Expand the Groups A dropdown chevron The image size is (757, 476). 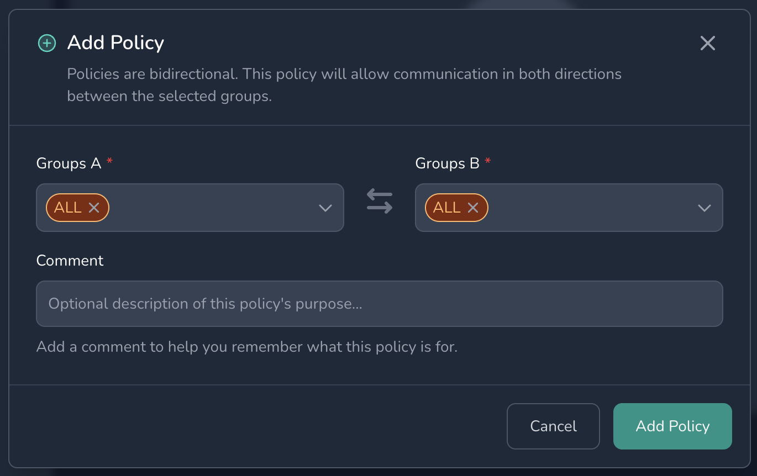[325, 208]
